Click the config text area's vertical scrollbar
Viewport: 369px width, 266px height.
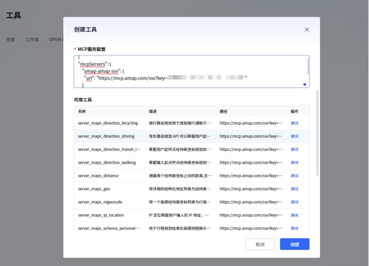pos(308,66)
